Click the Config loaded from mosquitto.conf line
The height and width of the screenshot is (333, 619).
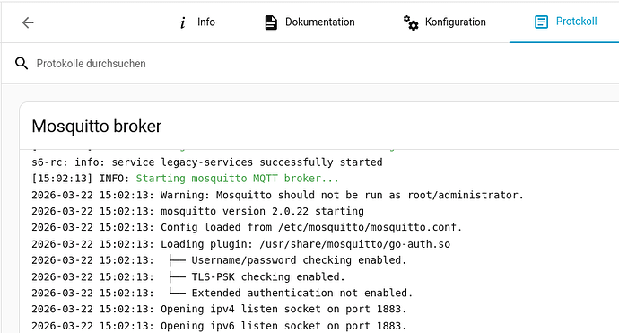point(247,227)
